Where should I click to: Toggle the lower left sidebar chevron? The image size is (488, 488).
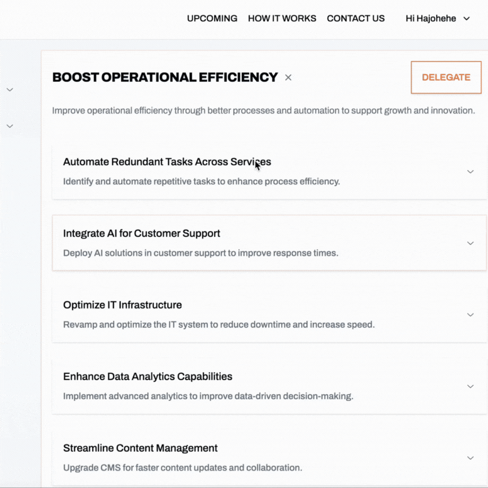10,126
